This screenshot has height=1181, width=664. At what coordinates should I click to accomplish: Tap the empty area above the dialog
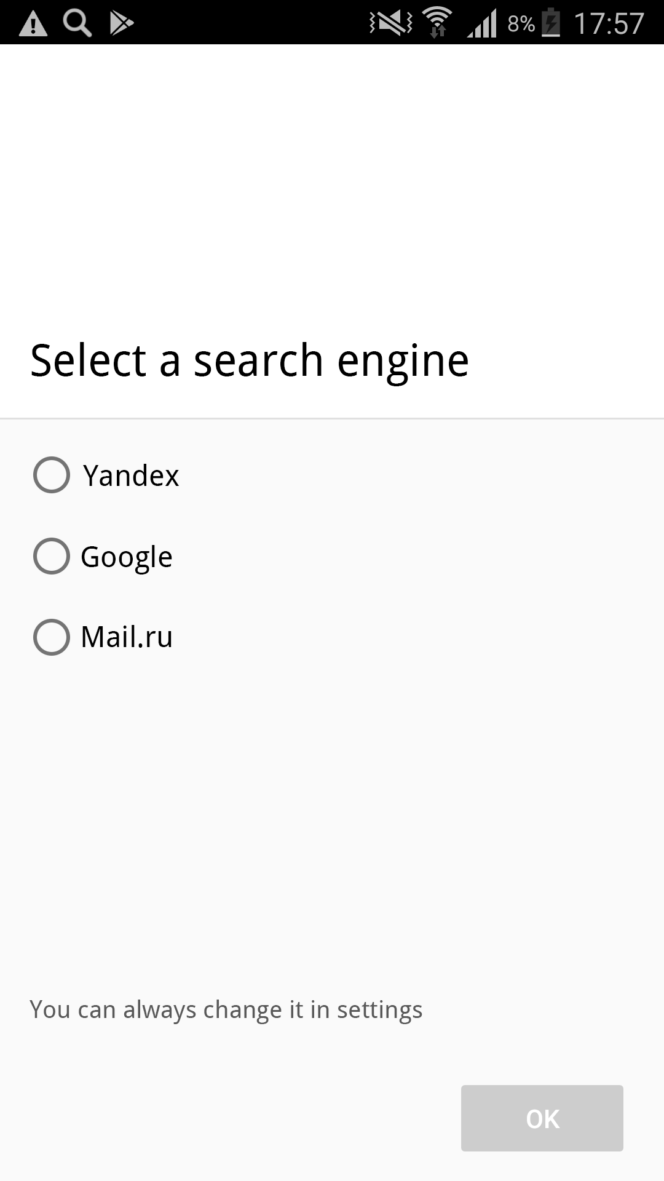coord(332,185)
